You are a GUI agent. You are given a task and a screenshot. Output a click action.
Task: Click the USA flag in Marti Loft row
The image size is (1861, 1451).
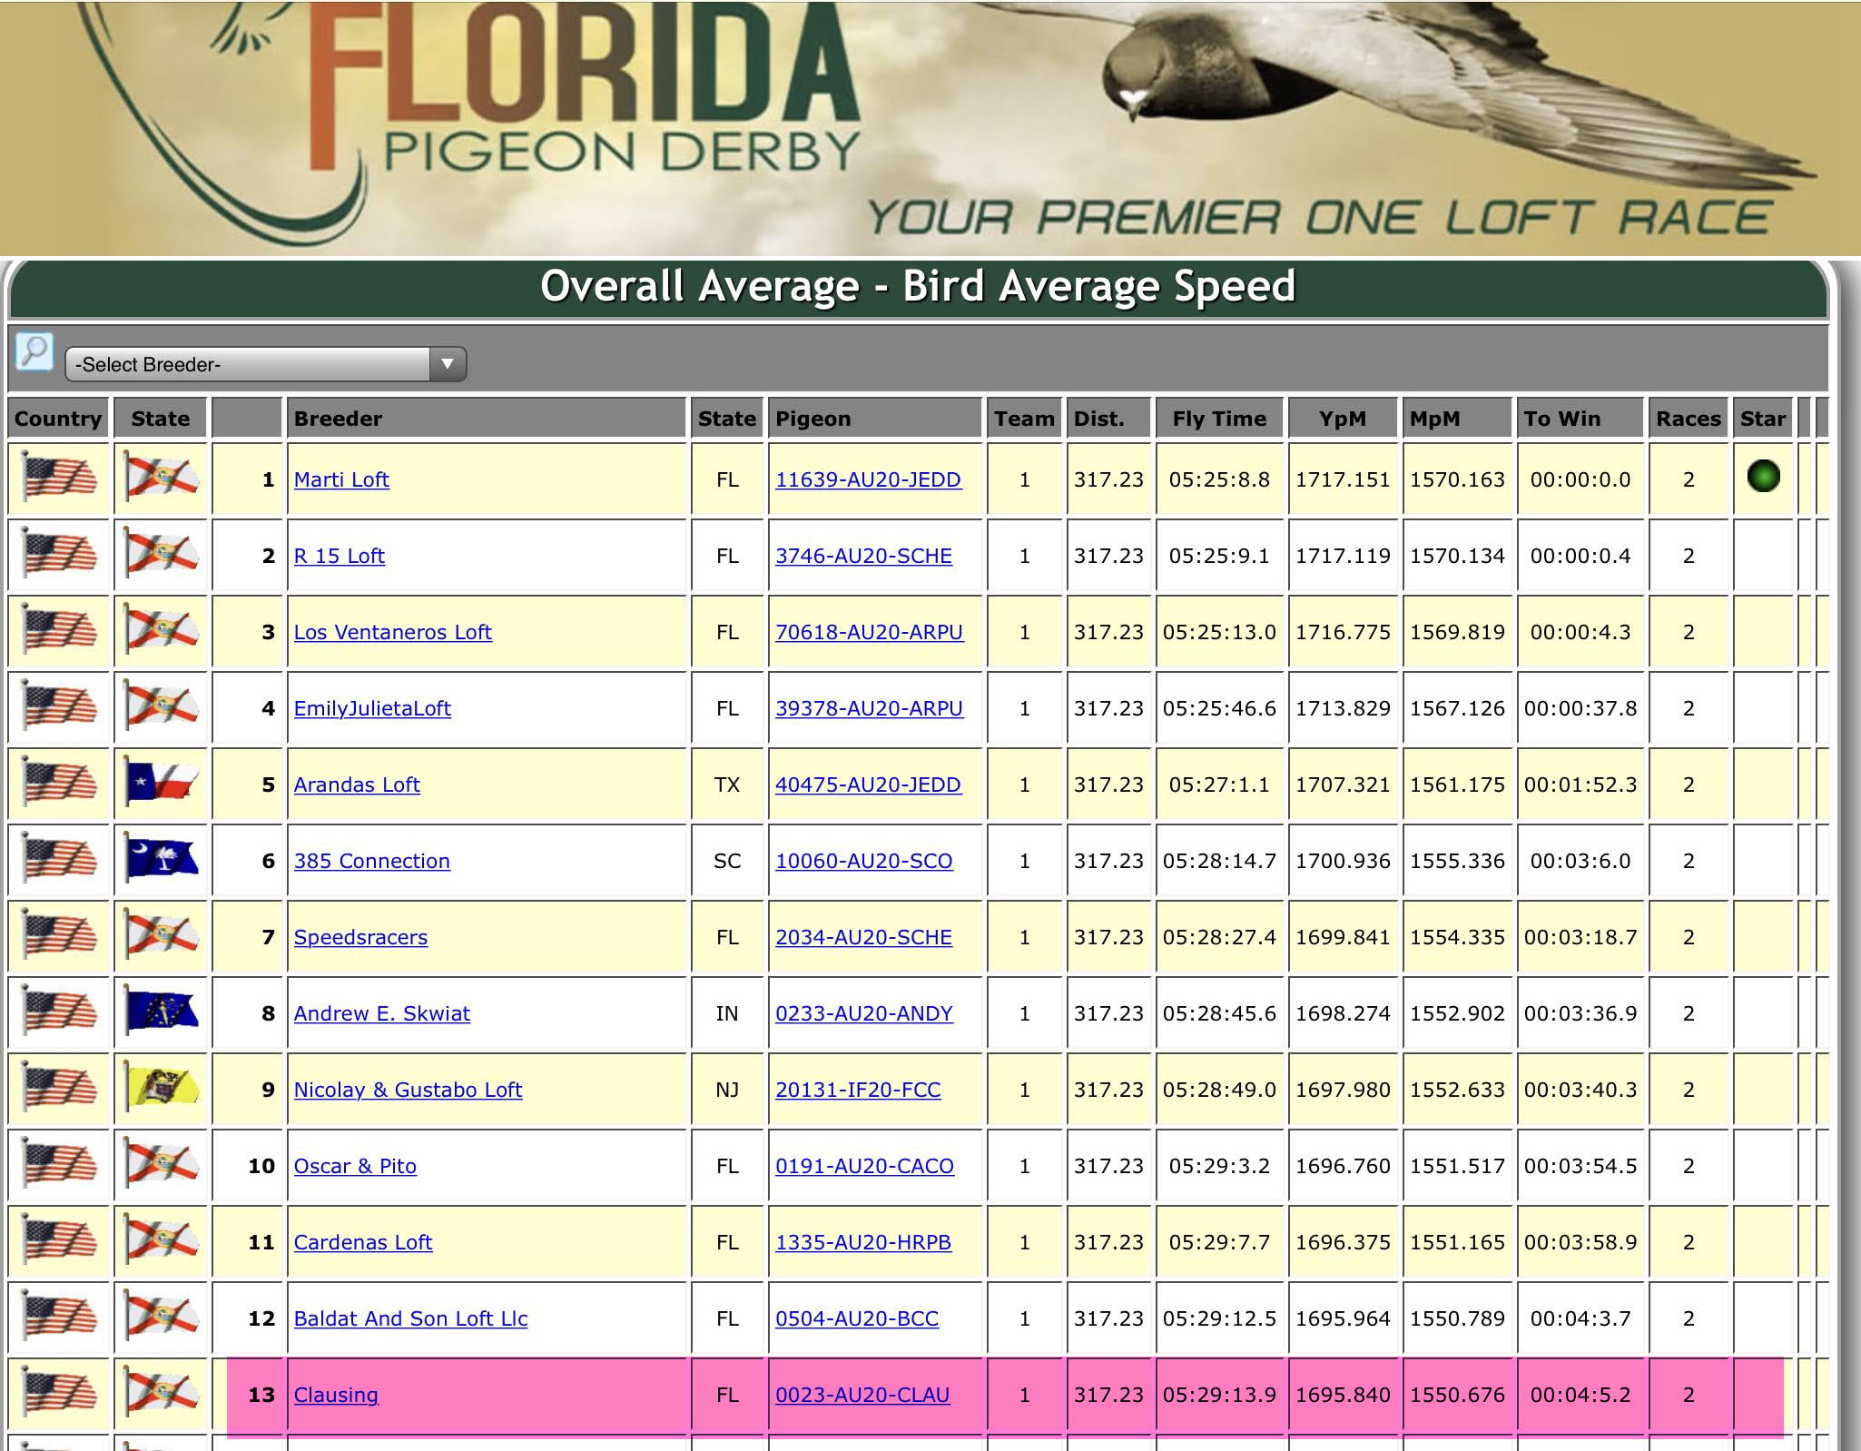59,479
